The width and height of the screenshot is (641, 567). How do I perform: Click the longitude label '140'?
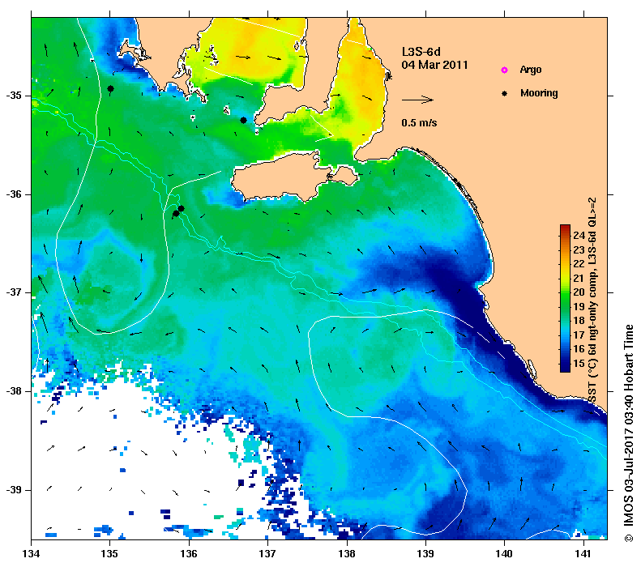point(505,553)
